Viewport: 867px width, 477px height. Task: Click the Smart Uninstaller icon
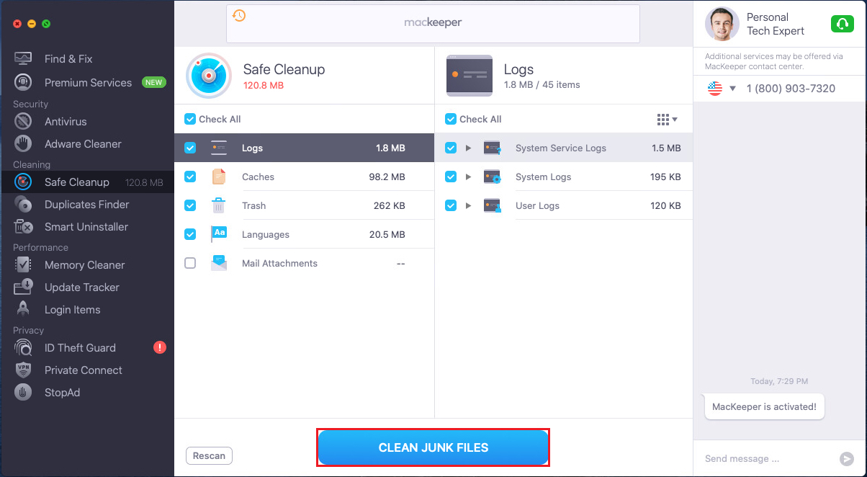pyautogui.click(x=23, y=226)
